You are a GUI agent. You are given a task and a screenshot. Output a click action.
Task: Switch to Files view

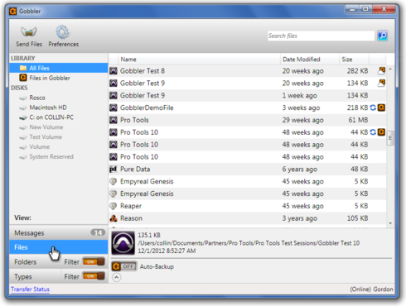point(59,247)
